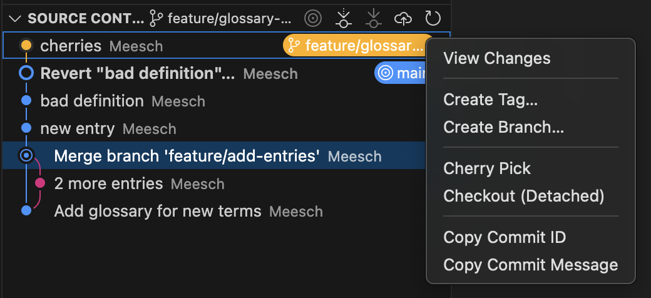Choose Cherry Pick from context menu

pos(531,168)
